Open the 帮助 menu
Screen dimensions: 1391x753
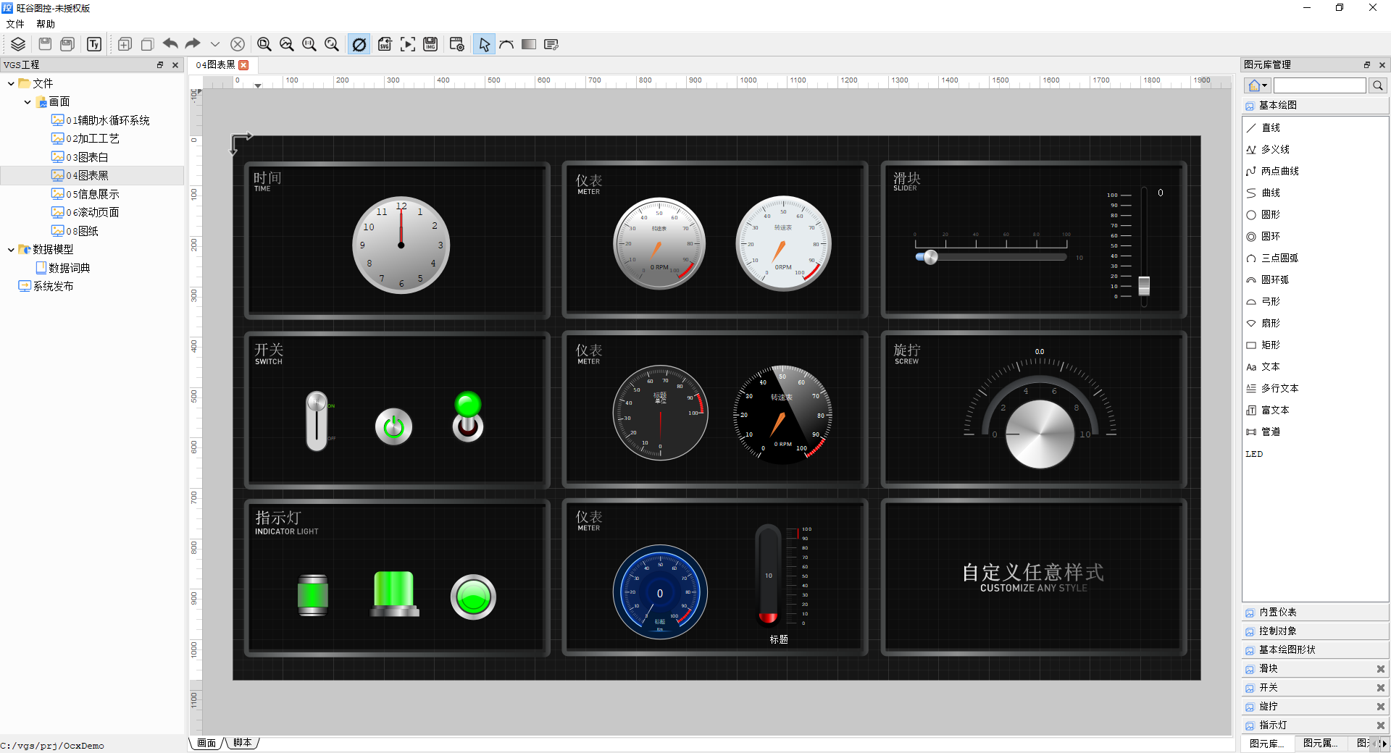pos(46,24)
